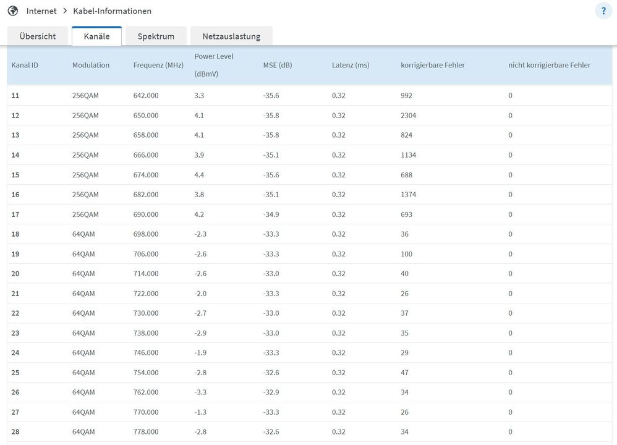Click the Modulation column header
617x445 pixels.
pos(91,66)
